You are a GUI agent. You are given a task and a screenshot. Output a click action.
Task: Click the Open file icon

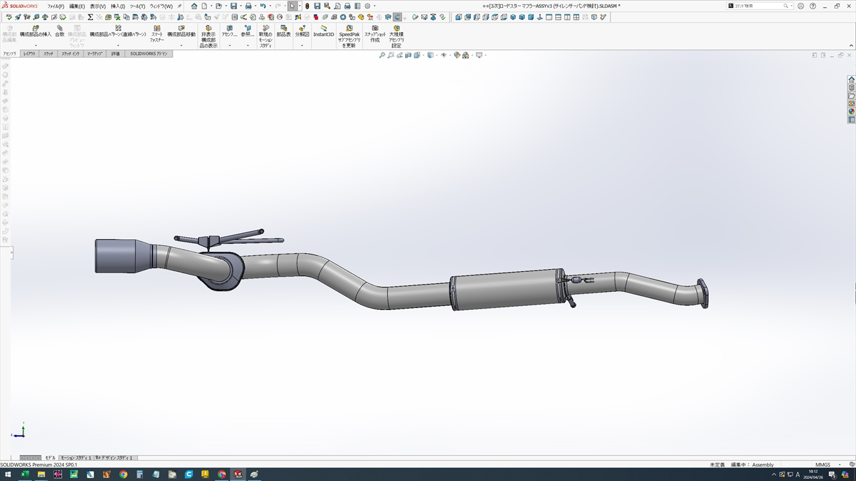219,6
